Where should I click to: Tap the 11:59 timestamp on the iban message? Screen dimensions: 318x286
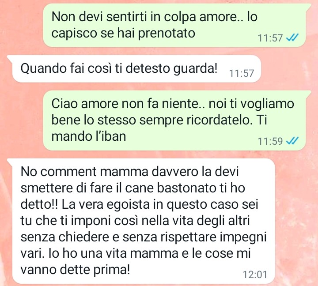tap(270, 141)
